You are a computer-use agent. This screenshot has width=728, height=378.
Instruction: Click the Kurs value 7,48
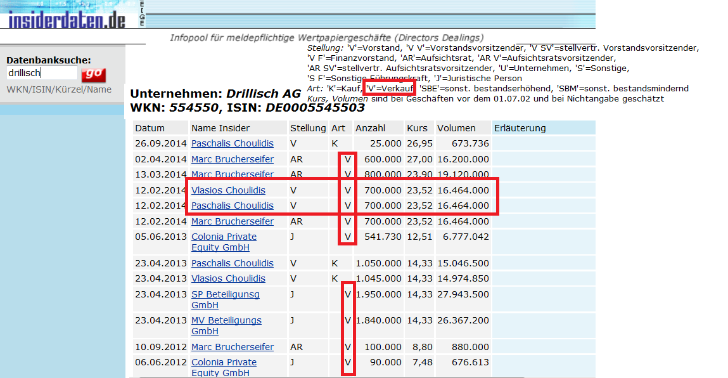[x=422, y=362]
